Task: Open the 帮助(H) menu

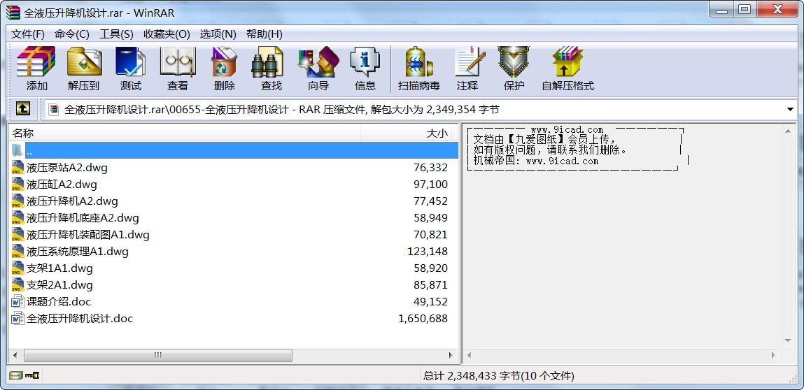Action: [264, 34]
